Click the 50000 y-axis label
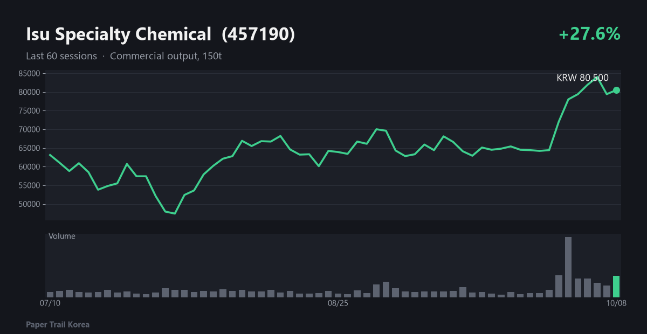 [x=30, y=204]
